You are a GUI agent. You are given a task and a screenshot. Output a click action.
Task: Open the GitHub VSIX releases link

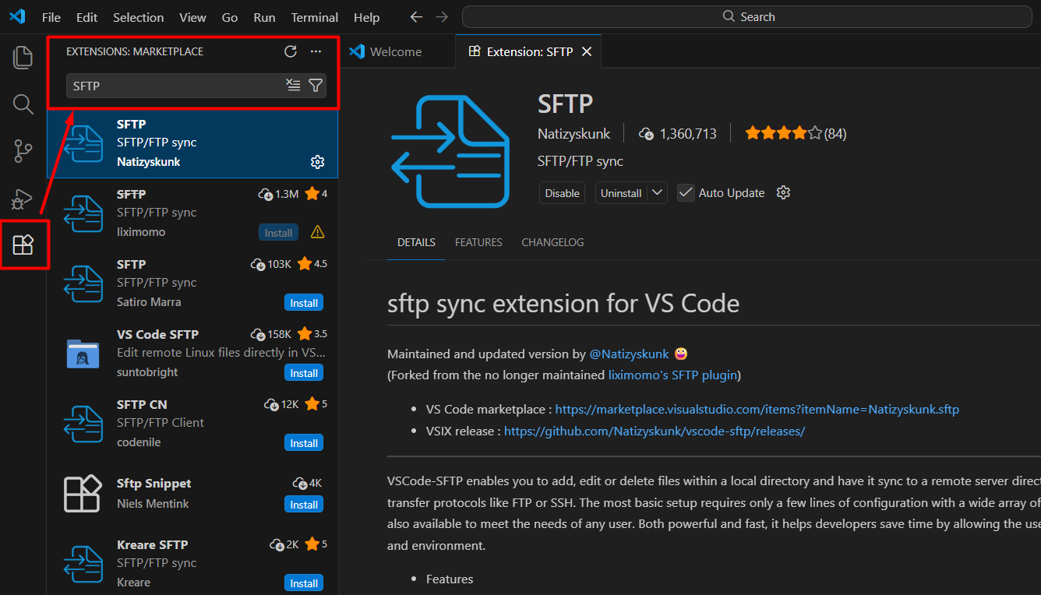click(654, 431)
